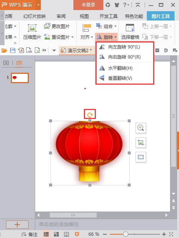Toggle the notes (备注) pane

(29, 234)
